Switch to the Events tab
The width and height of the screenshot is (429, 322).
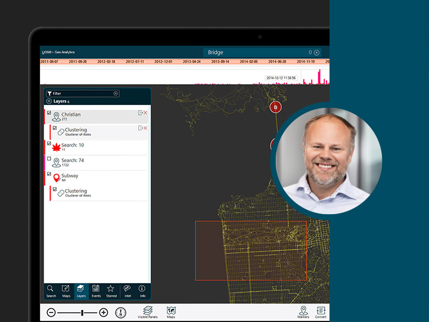click(96, 290)
